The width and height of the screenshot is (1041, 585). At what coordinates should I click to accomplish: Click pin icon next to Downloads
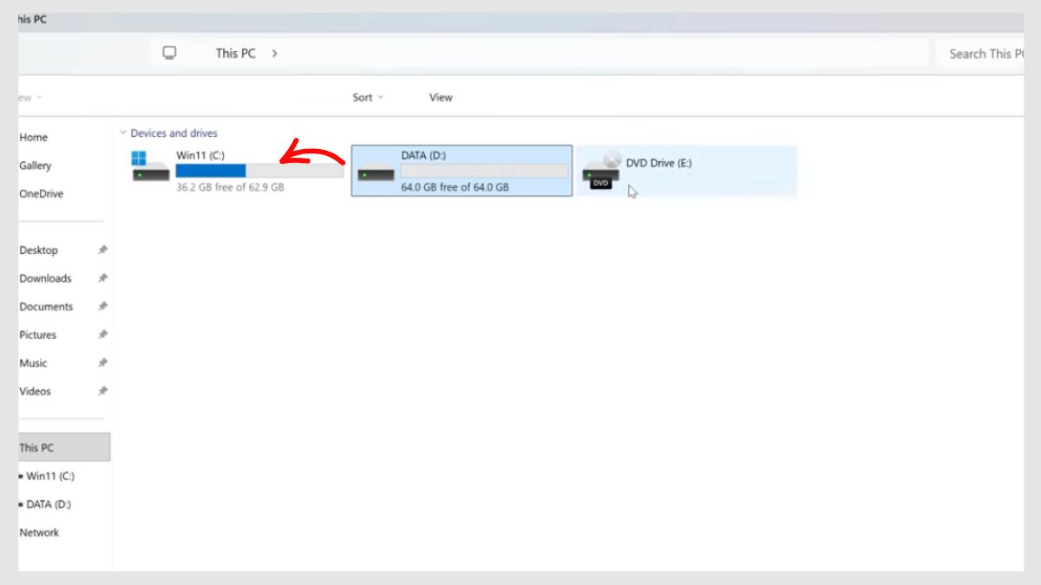click(x=102, y=278)
